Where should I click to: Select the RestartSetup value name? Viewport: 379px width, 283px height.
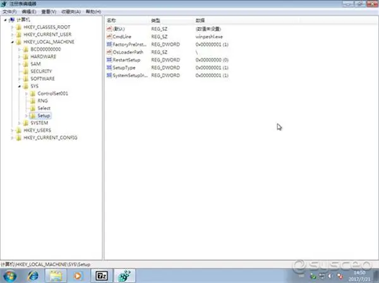pyautogui.click(x=126, y=60)
